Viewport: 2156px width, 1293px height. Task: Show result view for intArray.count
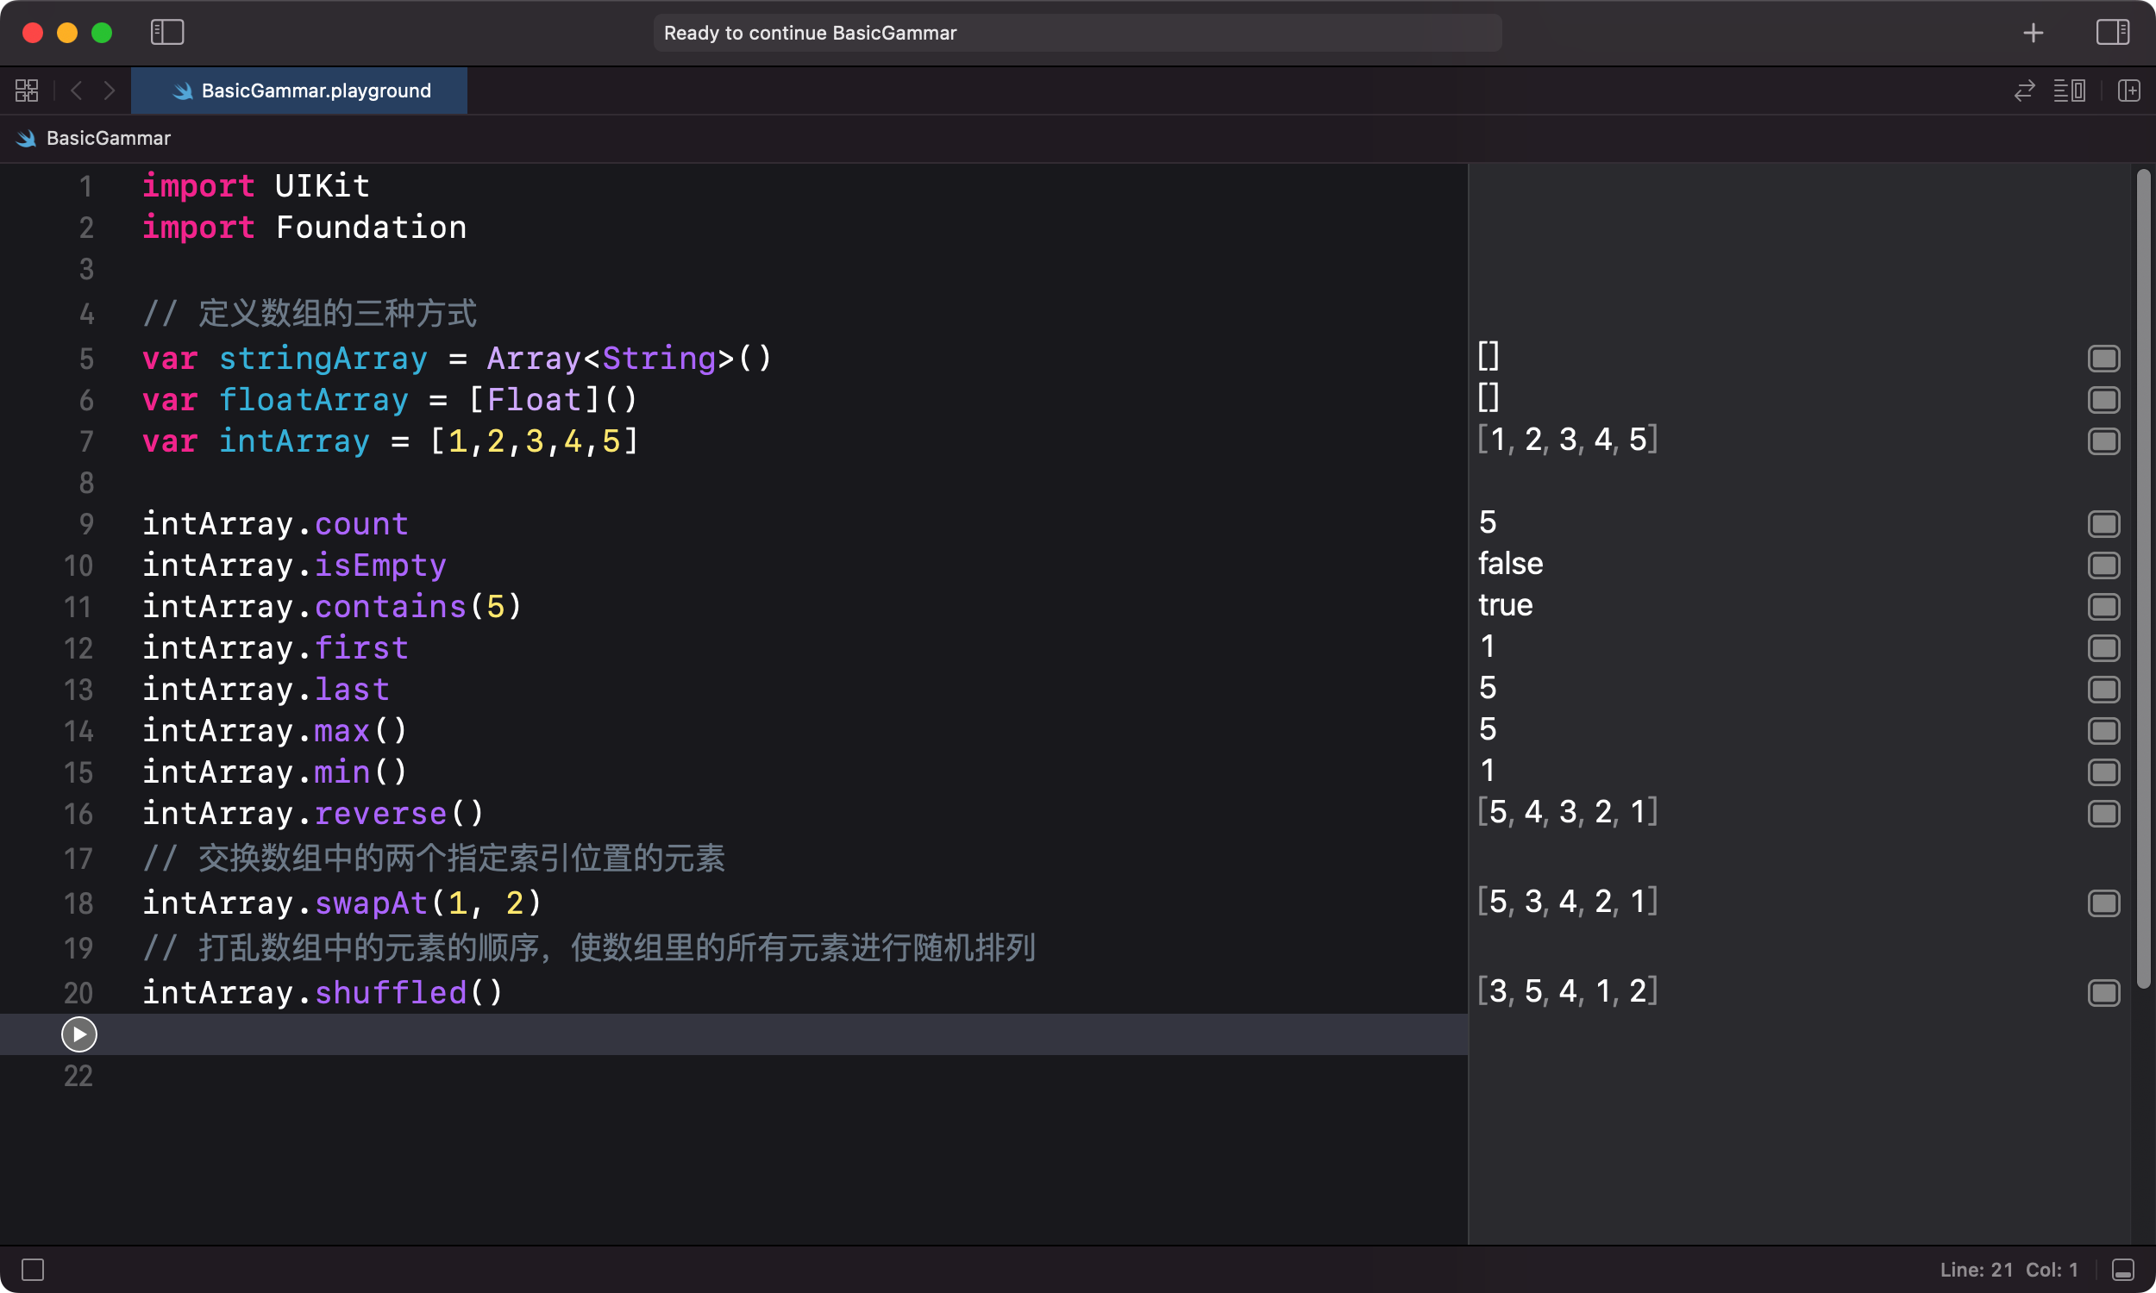click(x=2103, y=523)
